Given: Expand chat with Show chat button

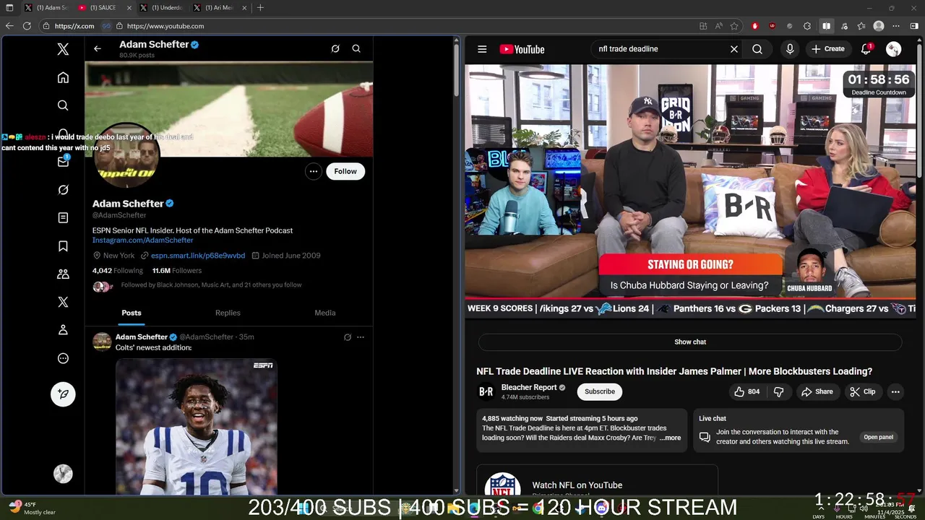Looking at the screenshot, I should pyautogui.click(x=690, y=342).
